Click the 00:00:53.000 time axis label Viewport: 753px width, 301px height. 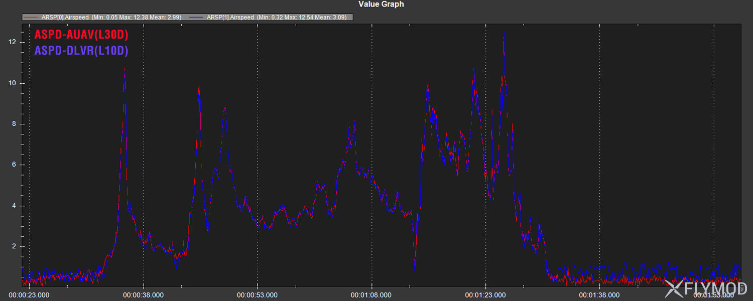click(x=258, y=295)
